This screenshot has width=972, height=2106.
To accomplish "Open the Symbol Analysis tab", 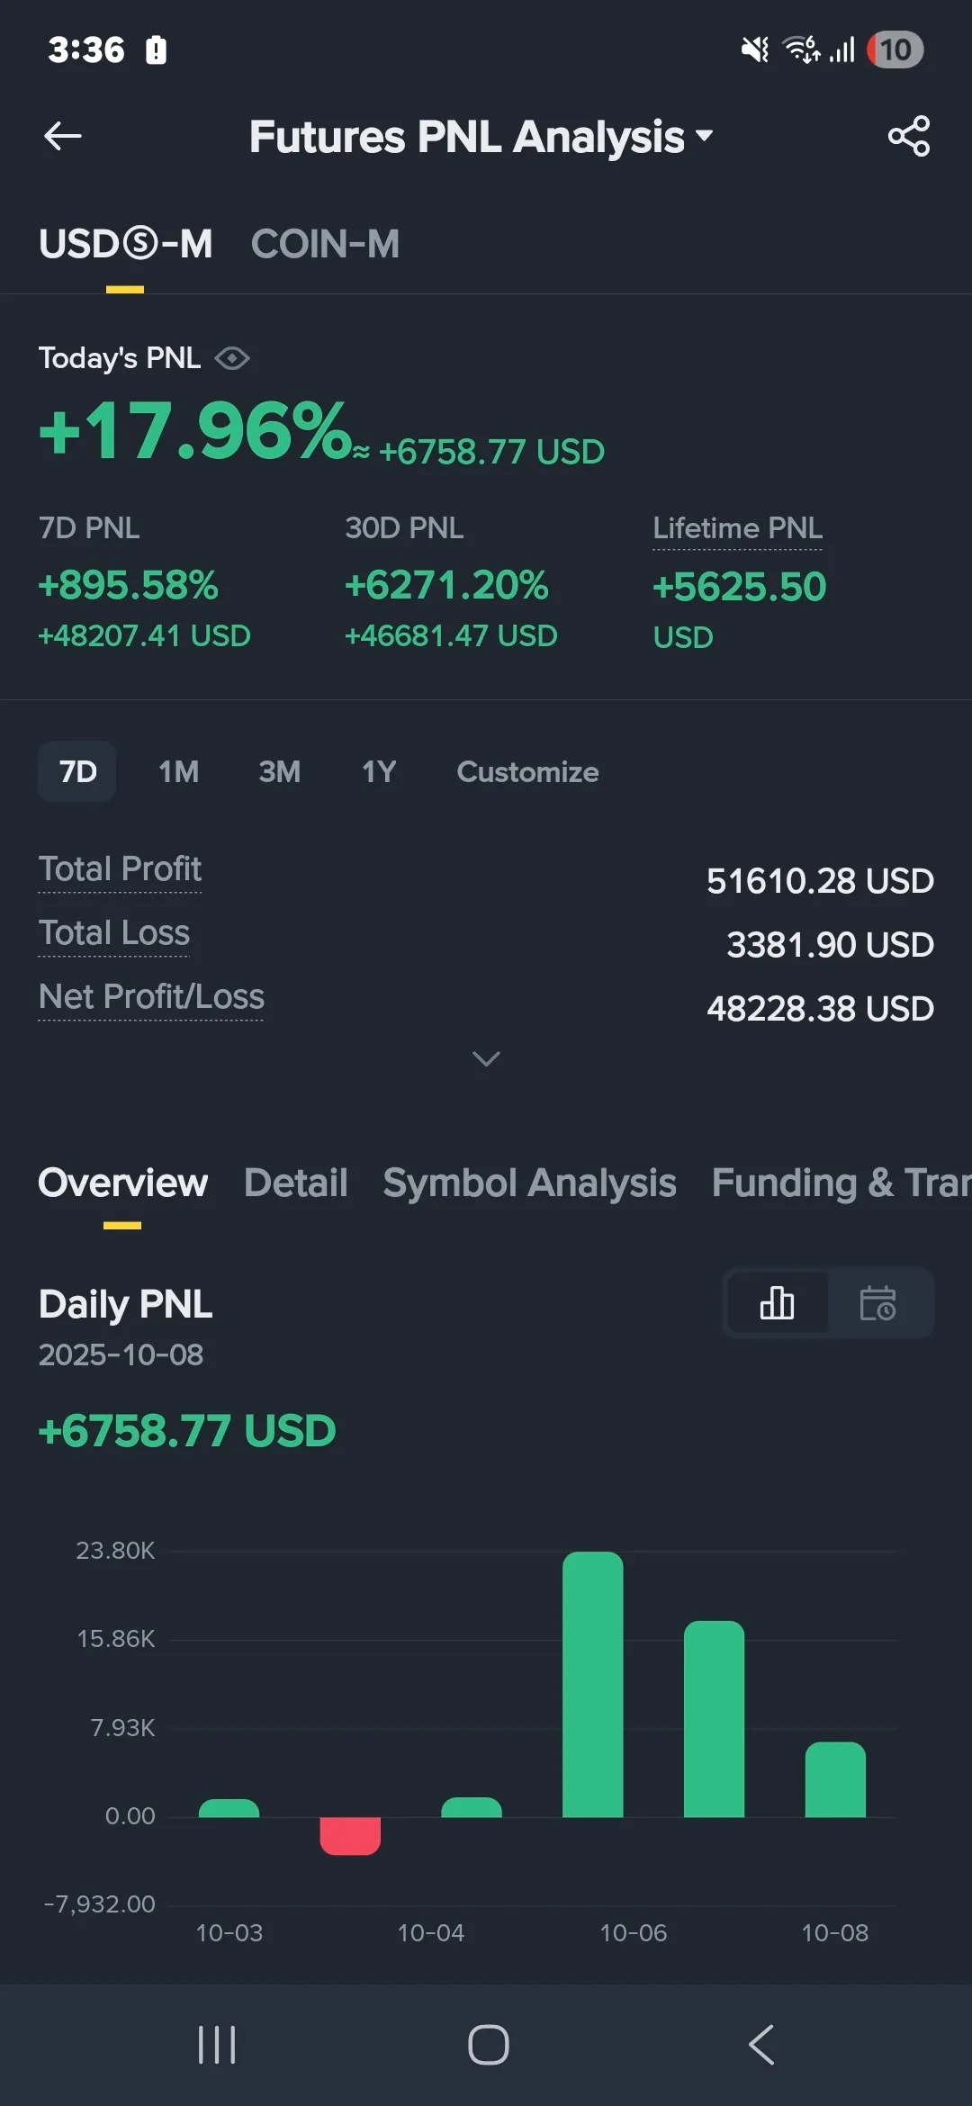I will coord(529,1183).
